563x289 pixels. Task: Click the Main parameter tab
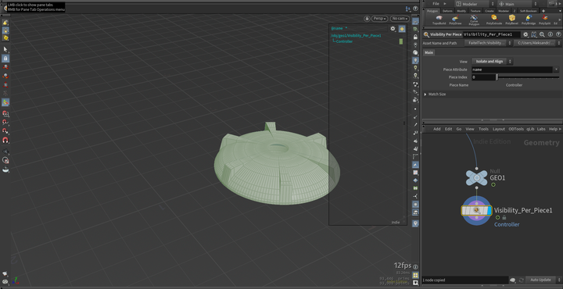pyautogui.click(x=429, y=52)
